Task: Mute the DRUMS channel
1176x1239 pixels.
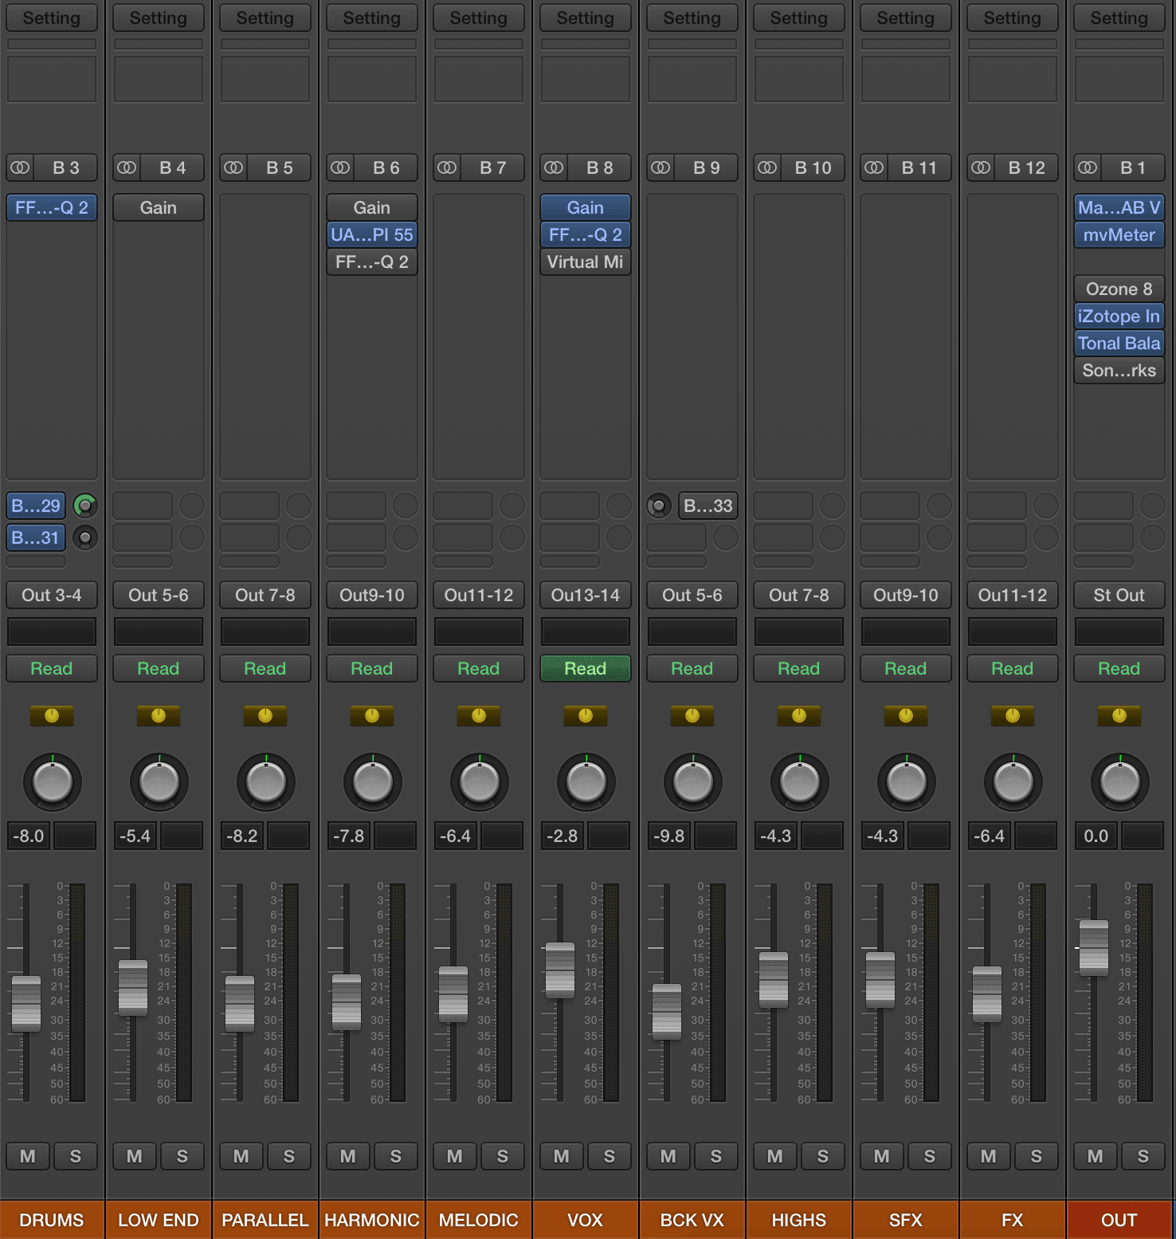Action: [28, 1156]
